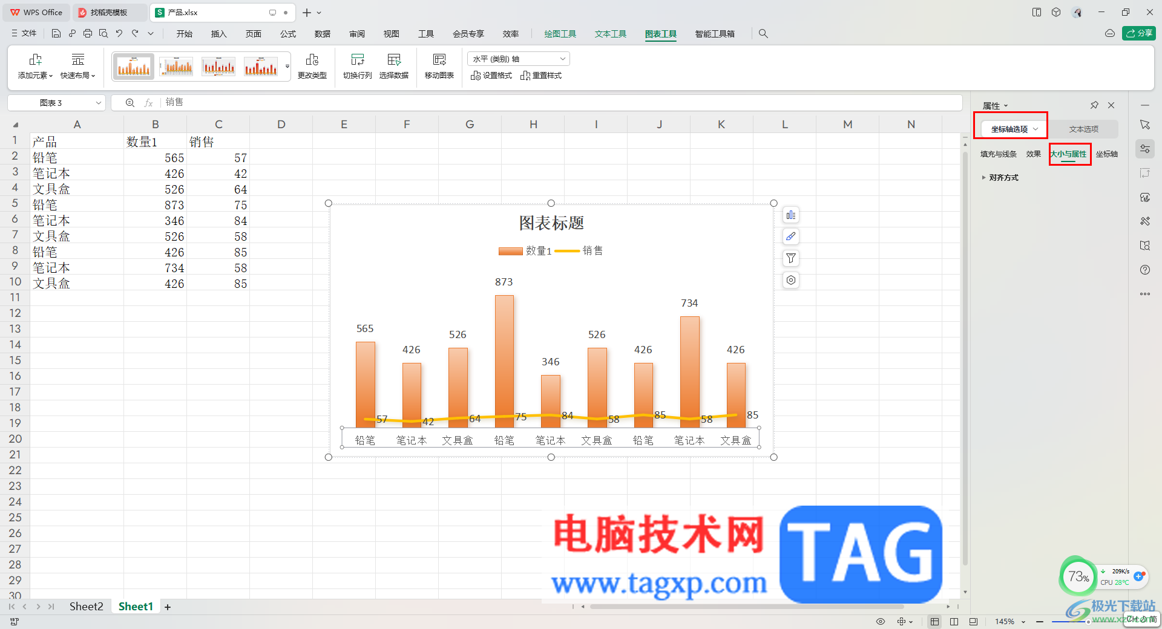The height and width of the screenshot is (629, 1162).
Task: Switch to the 公式 ribbon tab
Action: coord(288,34)
